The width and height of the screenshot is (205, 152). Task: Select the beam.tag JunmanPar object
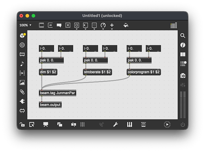[57, 93]
